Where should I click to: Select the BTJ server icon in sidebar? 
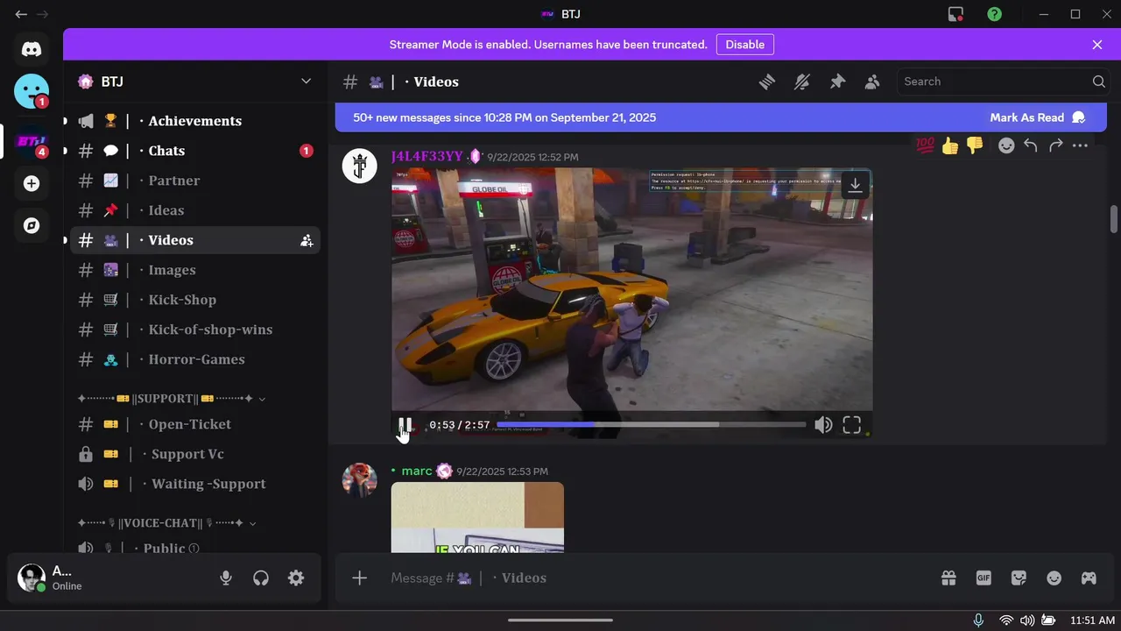point(32,141)
